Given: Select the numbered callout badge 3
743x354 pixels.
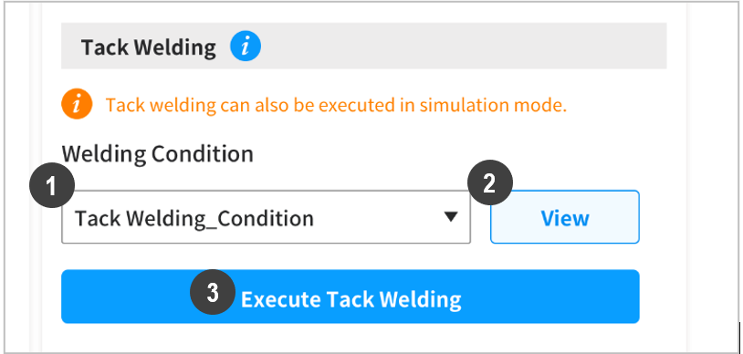Looking at the screenshot, I should (213, 292).
